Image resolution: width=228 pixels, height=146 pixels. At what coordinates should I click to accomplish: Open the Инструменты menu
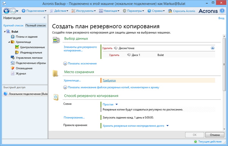[86, 11]
